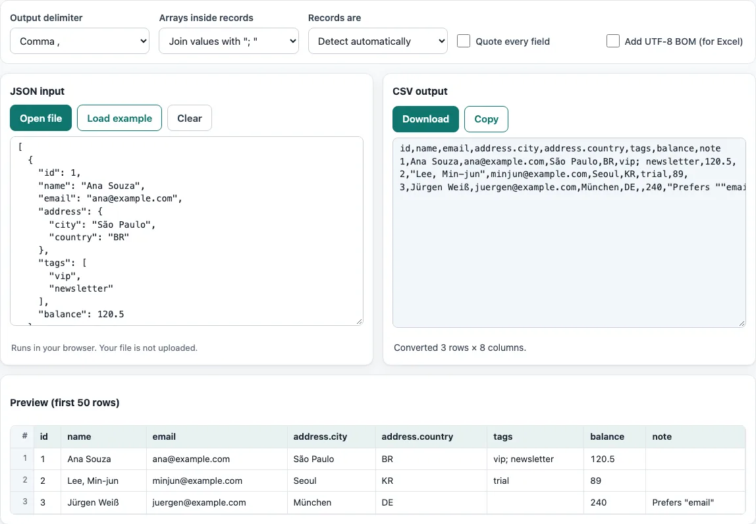Image resolution: width=756 pixels, height=524 pixels.
Task: Click the CSV output heading
Action: pos(420,91)
